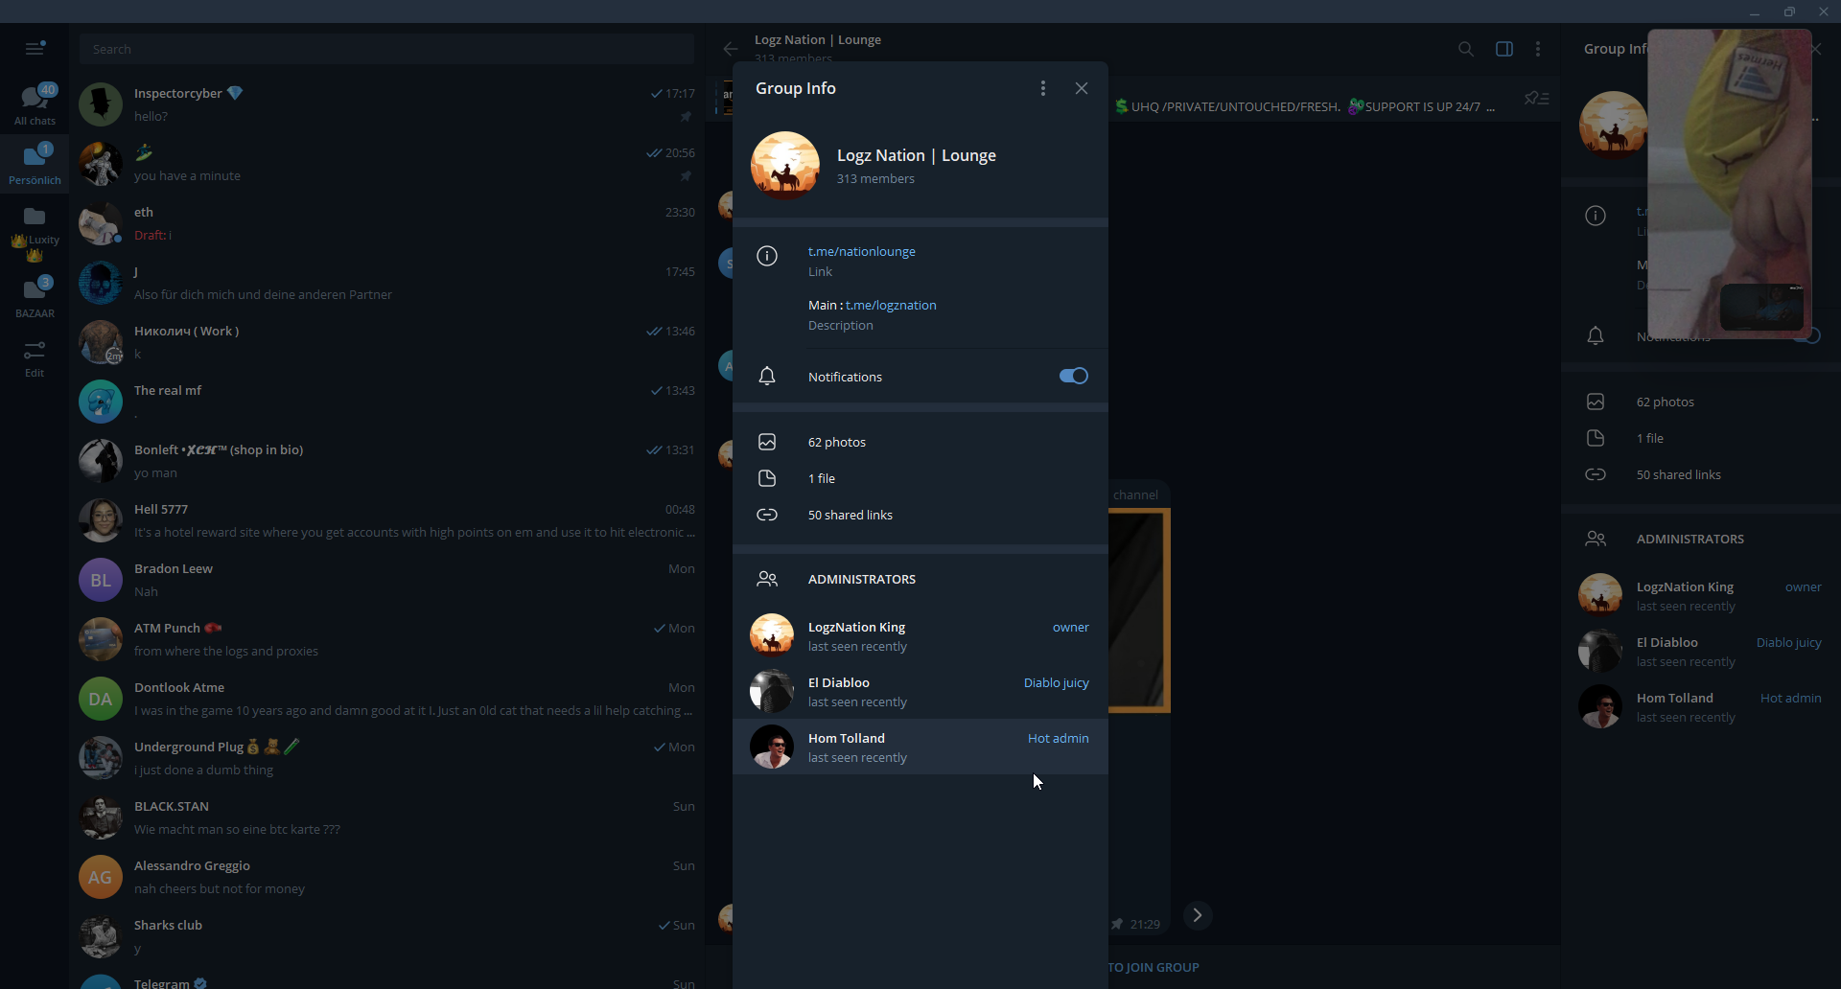Switch to the BAZAAR folder tab
Screen dimensions: 1841x989
pyautogui.click(x=35, y=297)
